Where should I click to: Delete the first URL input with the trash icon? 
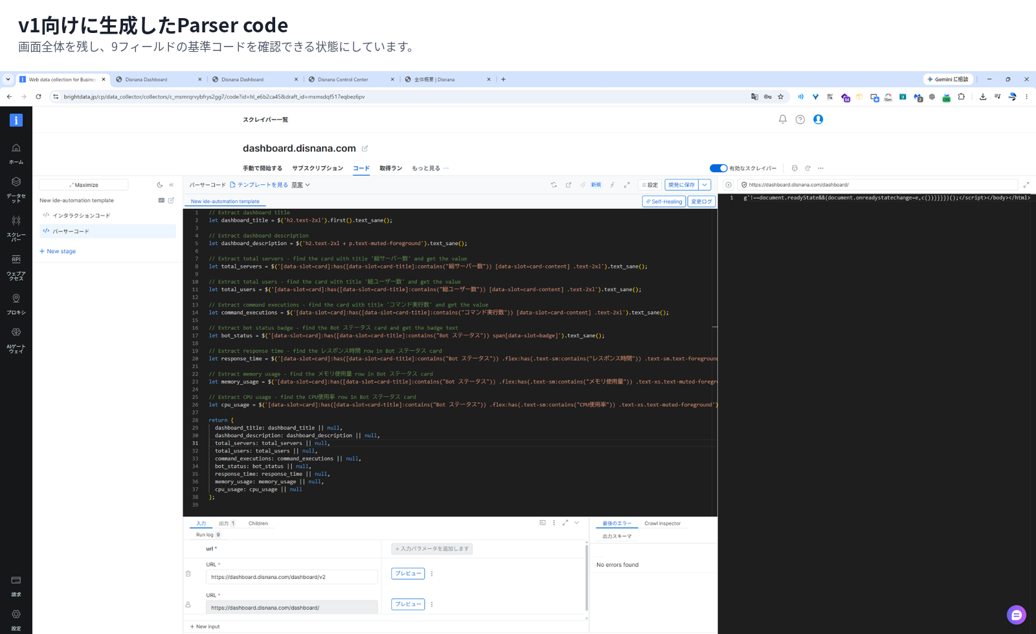pos(188,573)
